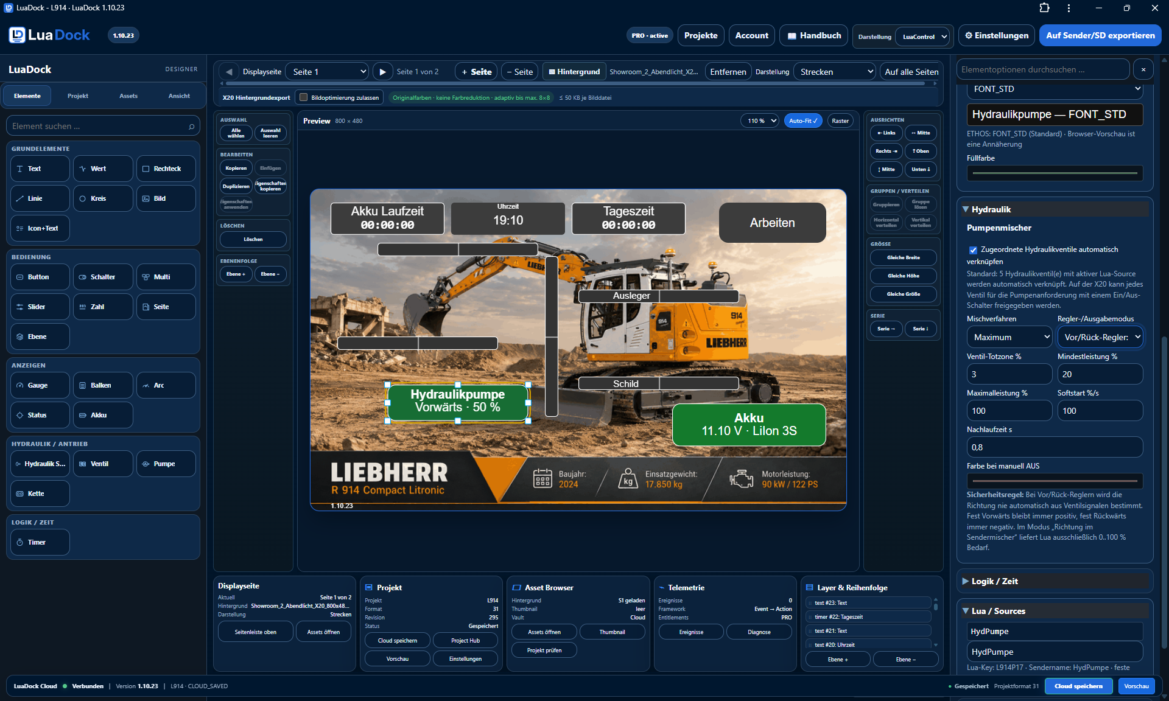Screen dimensions: 1169x701
Task: Insert a Slider control element
Action: click(x=40, y=307)
